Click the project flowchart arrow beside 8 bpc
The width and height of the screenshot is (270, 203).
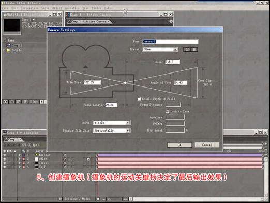42,102
